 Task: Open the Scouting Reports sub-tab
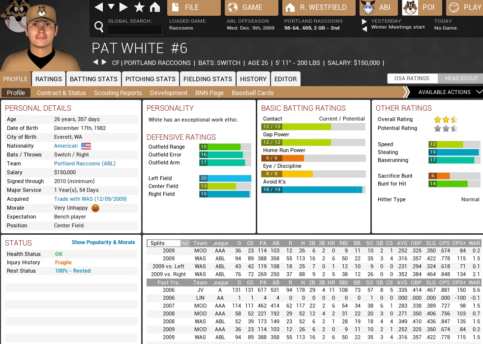pyautogui.click(x=118, y=93)
